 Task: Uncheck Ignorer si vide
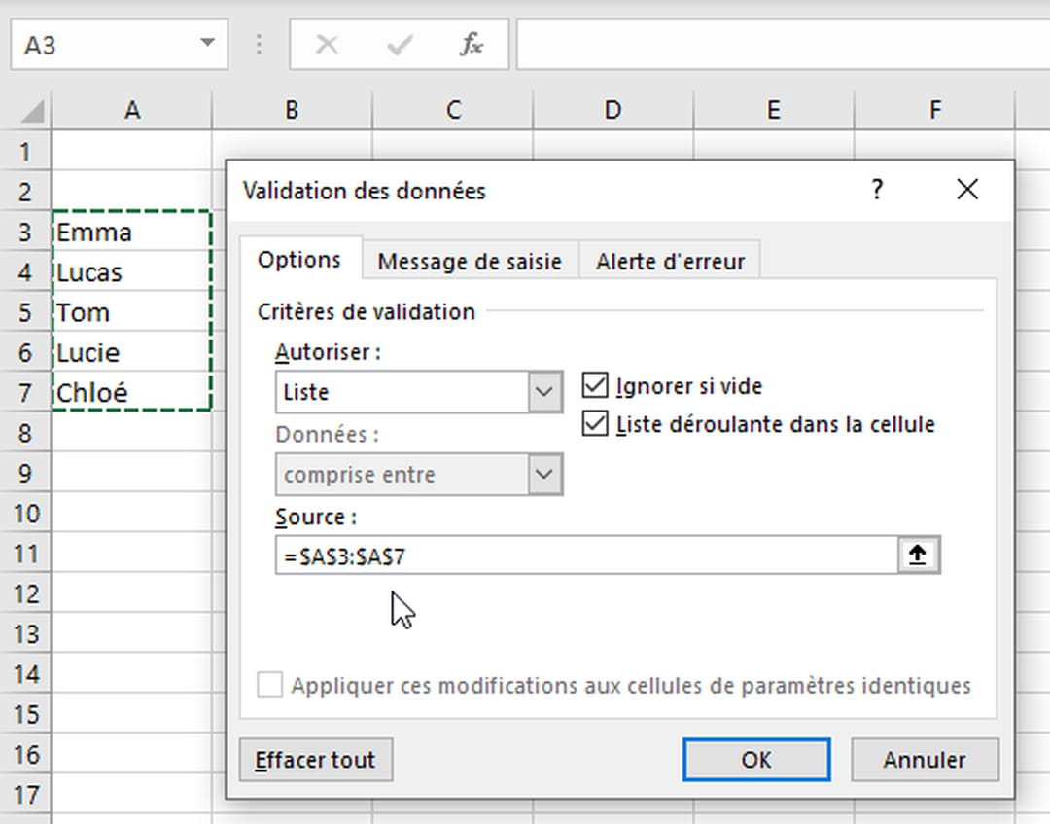pyautogui.click(x=594, y=385)
